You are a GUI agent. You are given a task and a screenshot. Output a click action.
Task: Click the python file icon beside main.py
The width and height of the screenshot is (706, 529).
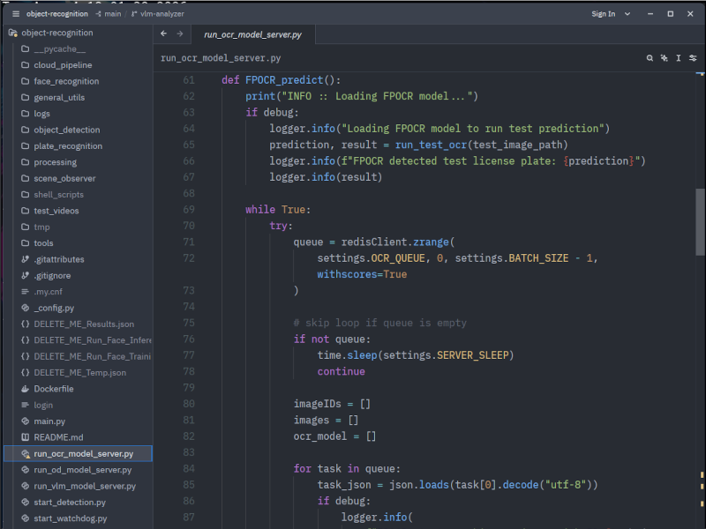26,421
